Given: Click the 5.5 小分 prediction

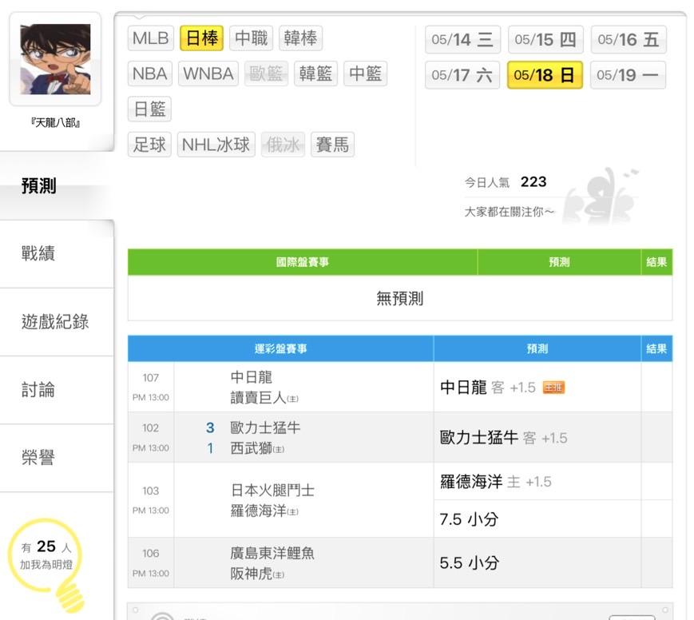Looking at the screenshot, I should 469,562.
